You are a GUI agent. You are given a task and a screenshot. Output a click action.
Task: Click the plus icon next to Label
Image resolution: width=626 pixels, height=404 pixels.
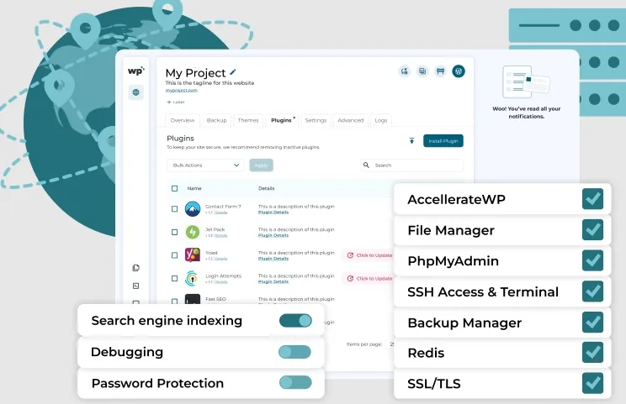[x=169, y=102]
